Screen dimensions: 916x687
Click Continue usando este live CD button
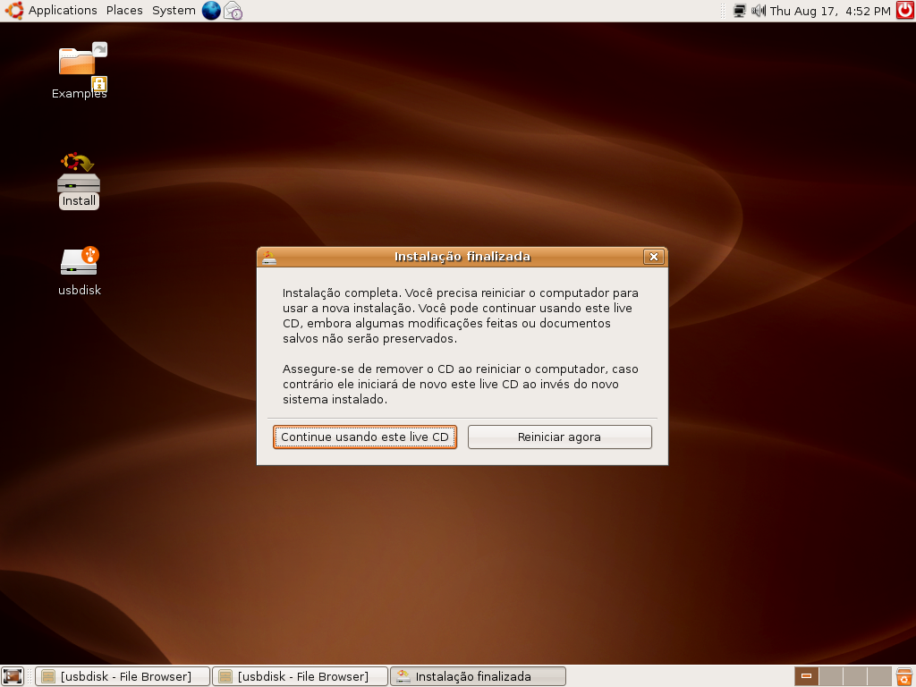[365, 437]
